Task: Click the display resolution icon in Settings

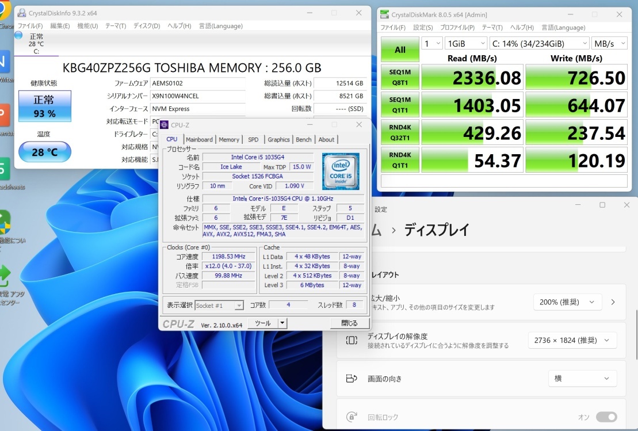Action: point(352,340)
